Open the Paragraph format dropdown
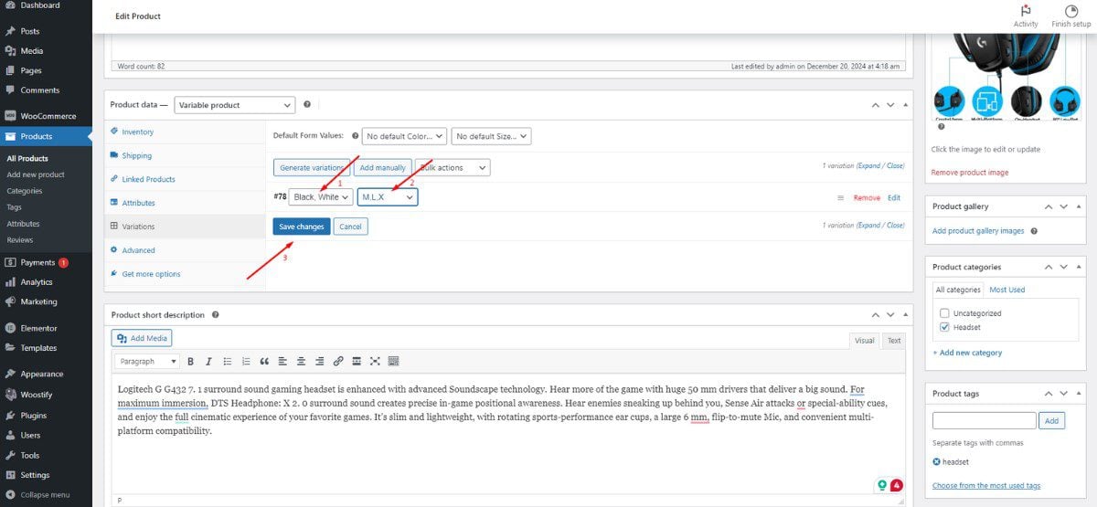 pyautogui.click(x=147, y=362)
